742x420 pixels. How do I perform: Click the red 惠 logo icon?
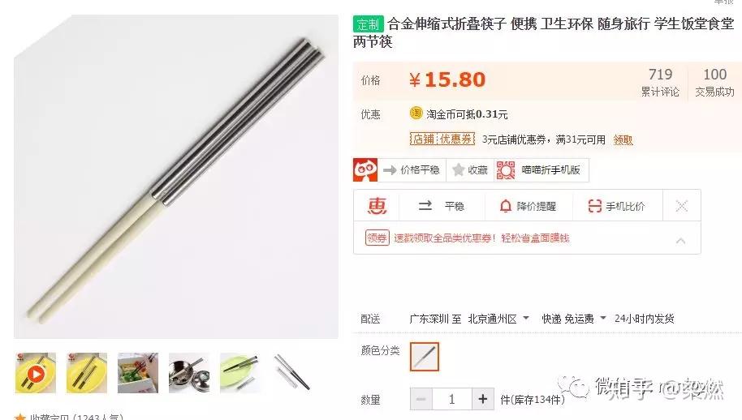click(x=377, y=206)
